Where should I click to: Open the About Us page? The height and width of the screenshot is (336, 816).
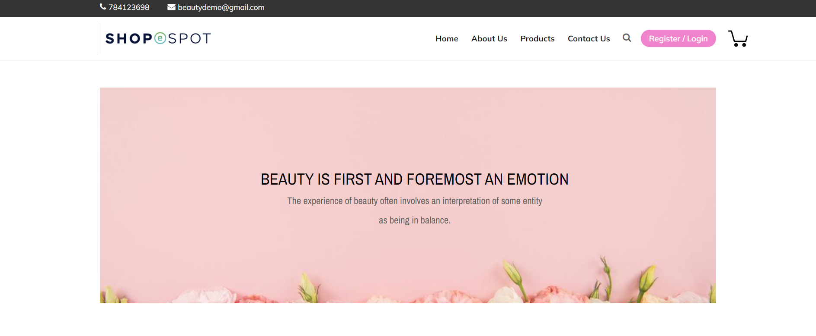tap(489, 38)
